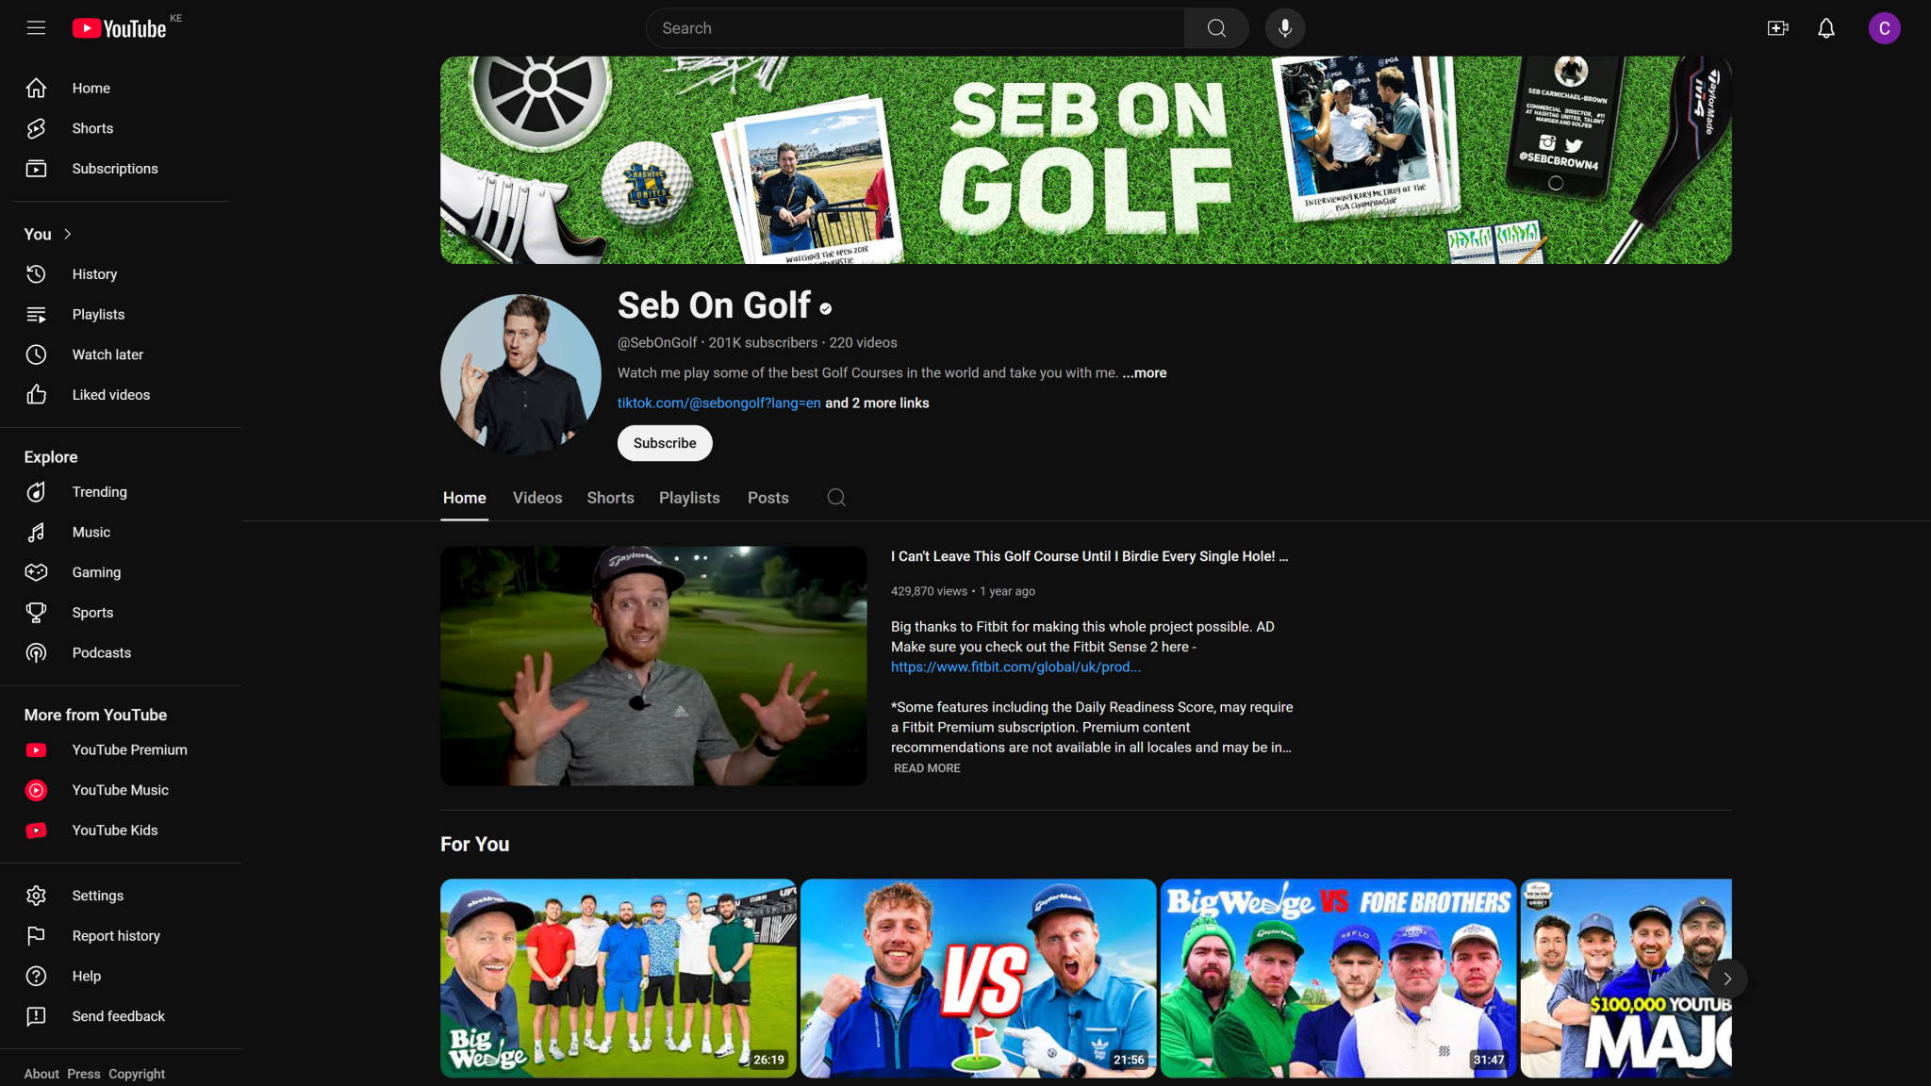Image resolution: width=1931 pixels, height=1086 pixels.
Task: Open your account profile avatar
Action: pyautogui.click(x=1884, y=27)
